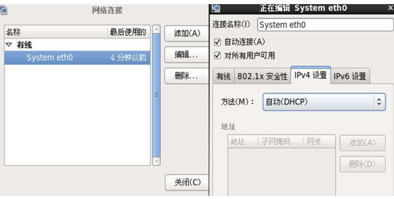Image resolution: width=394 pixels, height=199 pixels.
Task: Click the editing System eth0 window icon
Action: tap(216, 9)
